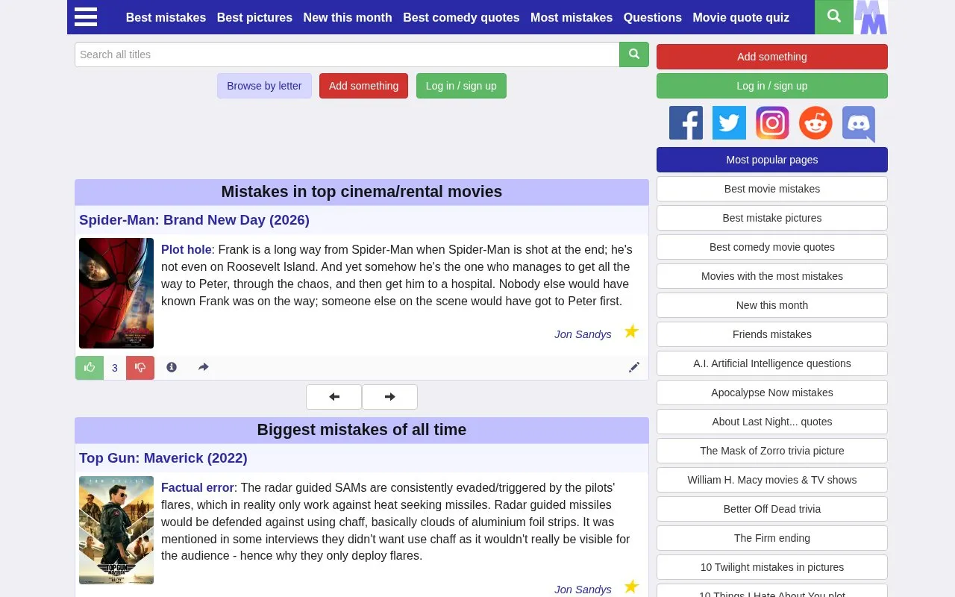Screen dimensions: 955x597
Task: Open The Mask of Zorro trivia picture
Action: pyautogui.click(x=772, y=451)
